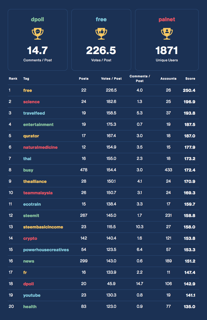207x320 pixels.
Task: Click the 299 posts value for news
Action: pos(84,261)
